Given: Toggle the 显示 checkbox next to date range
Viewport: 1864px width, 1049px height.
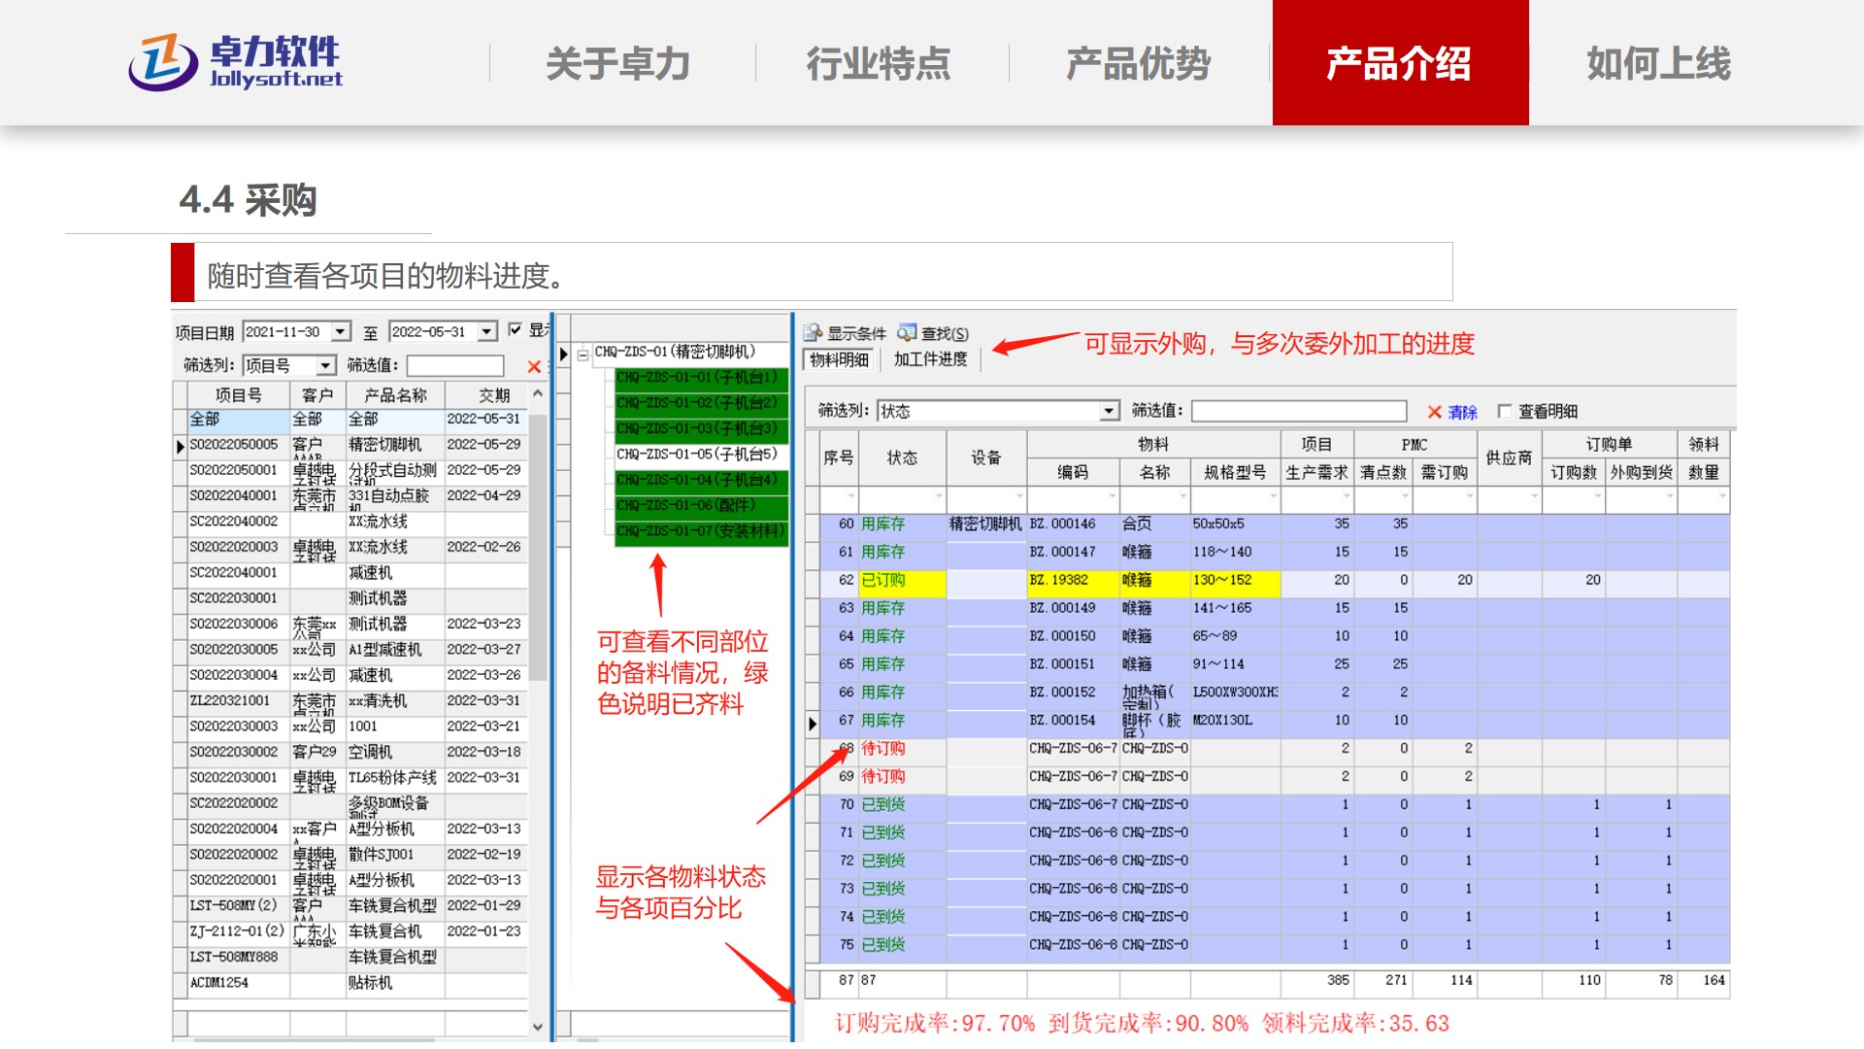Looking at the screenshot, I should click(x=516, y=330).
